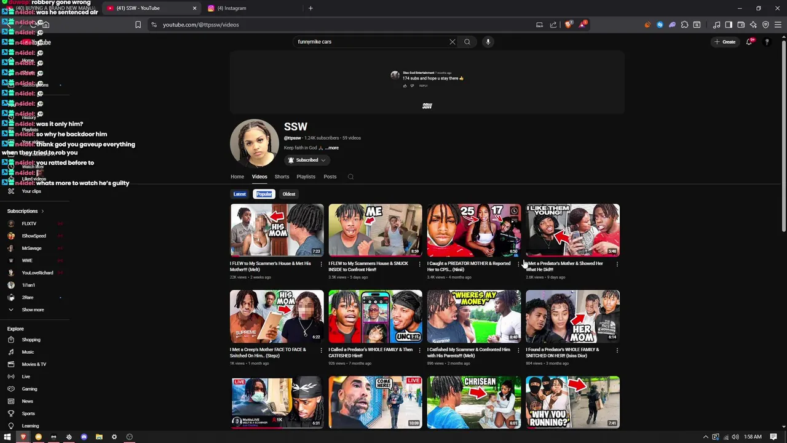
Task: Open the Shopping page in Explore
Action: coord(31,340)
